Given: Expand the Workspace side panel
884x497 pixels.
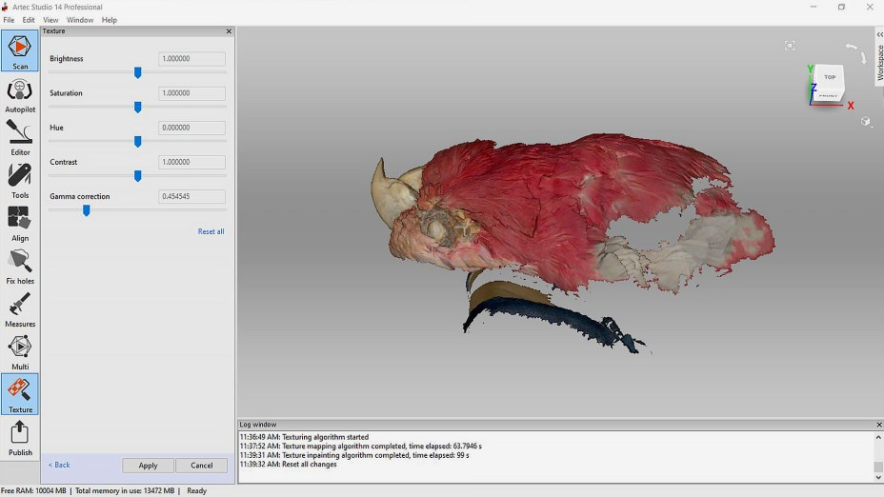Looking at the screenshot, I should (879, 63).
